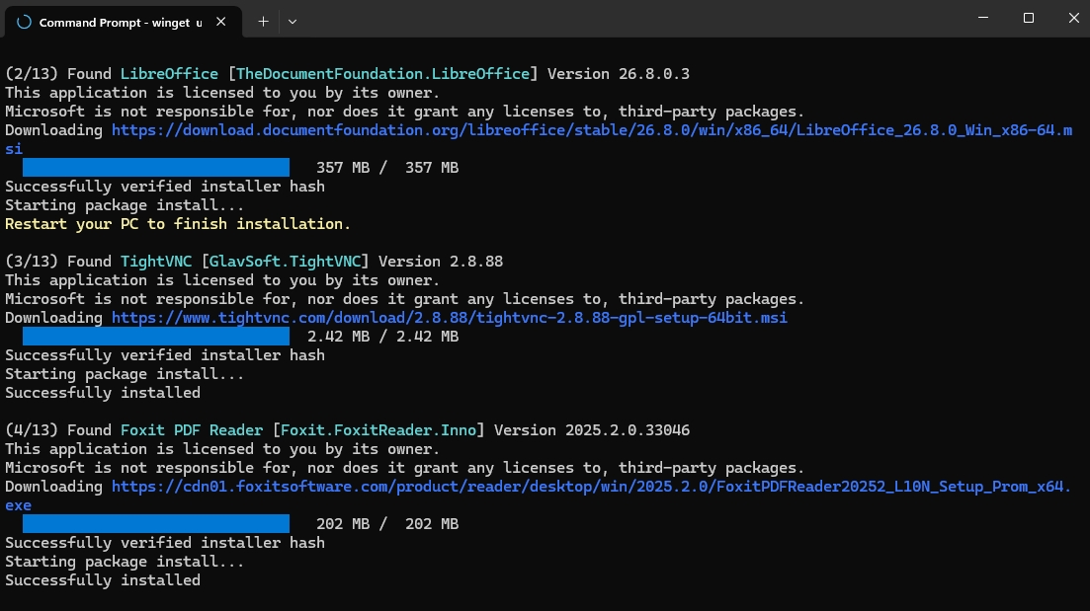This screenshot has height=611, width=1090.
Task: Open the TightVNC msi download link
Action: coord(449,318)
